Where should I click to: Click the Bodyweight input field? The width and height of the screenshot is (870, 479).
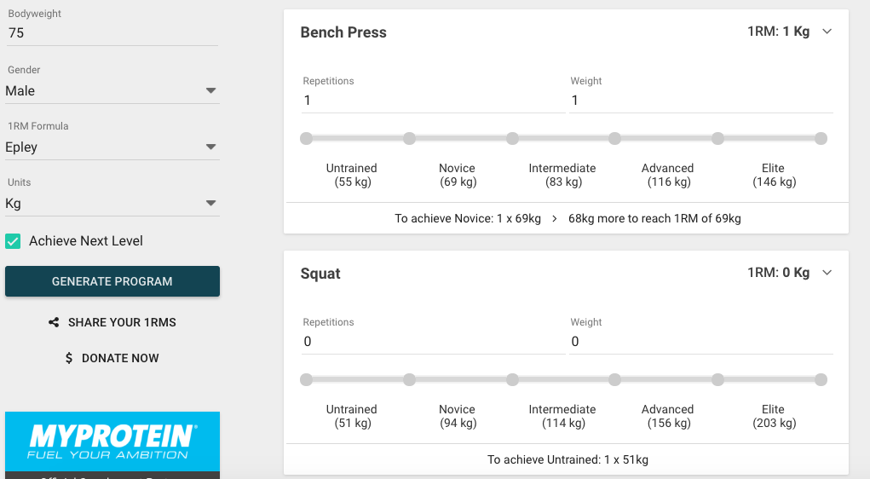coord(112,33)
